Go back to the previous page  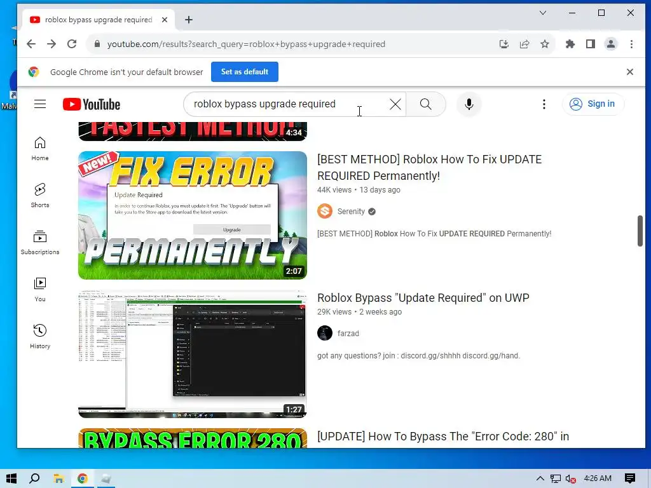tap(31, 44)
